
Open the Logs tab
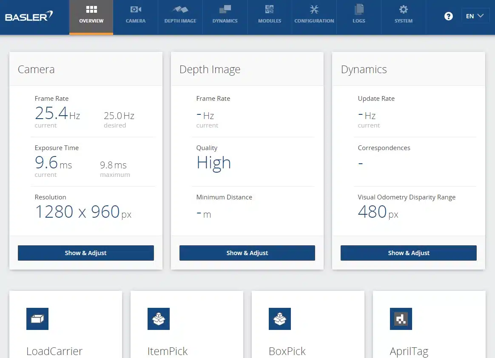359,14
